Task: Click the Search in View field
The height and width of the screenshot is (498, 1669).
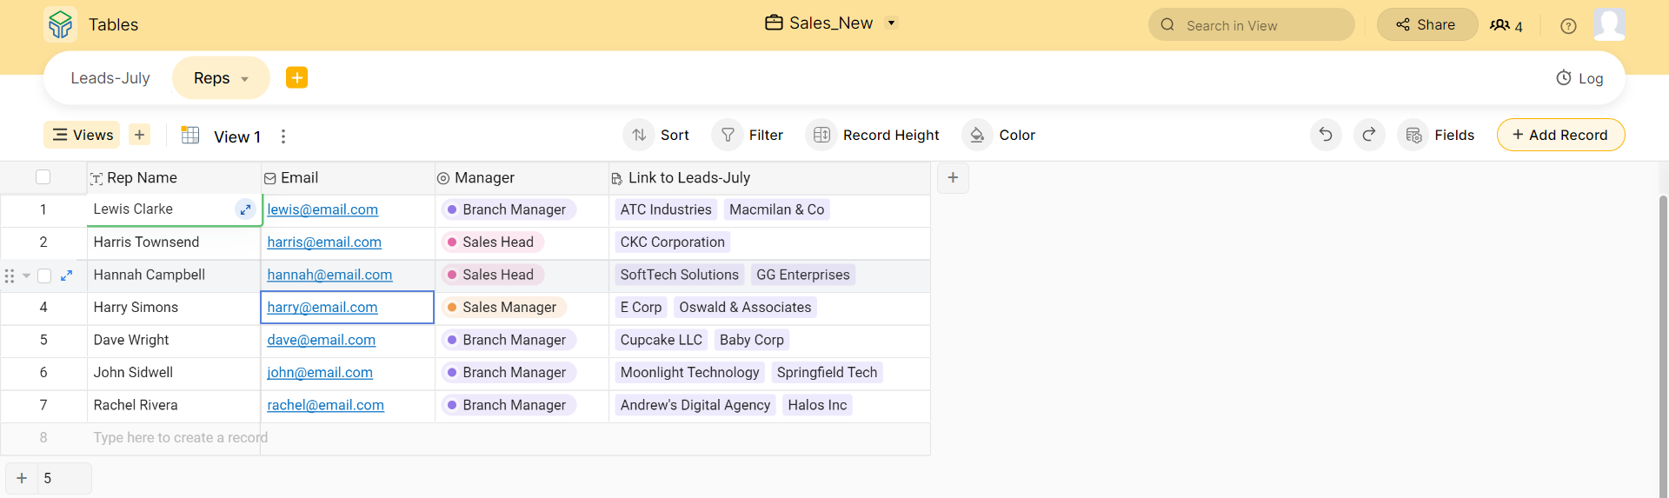Action: point(1252,25)
